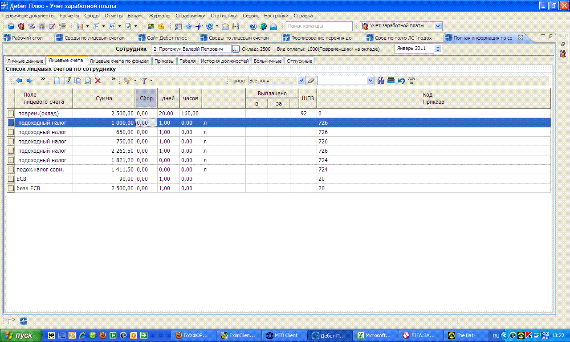Expand the chevron overflow after navigation arrows
This screenshot has width=570, height=342.
[43, 80]
